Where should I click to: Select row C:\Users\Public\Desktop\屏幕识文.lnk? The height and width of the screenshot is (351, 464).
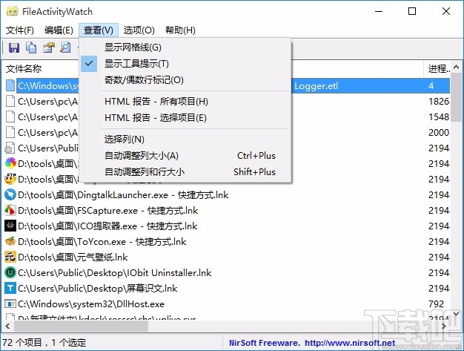[97, 288]
